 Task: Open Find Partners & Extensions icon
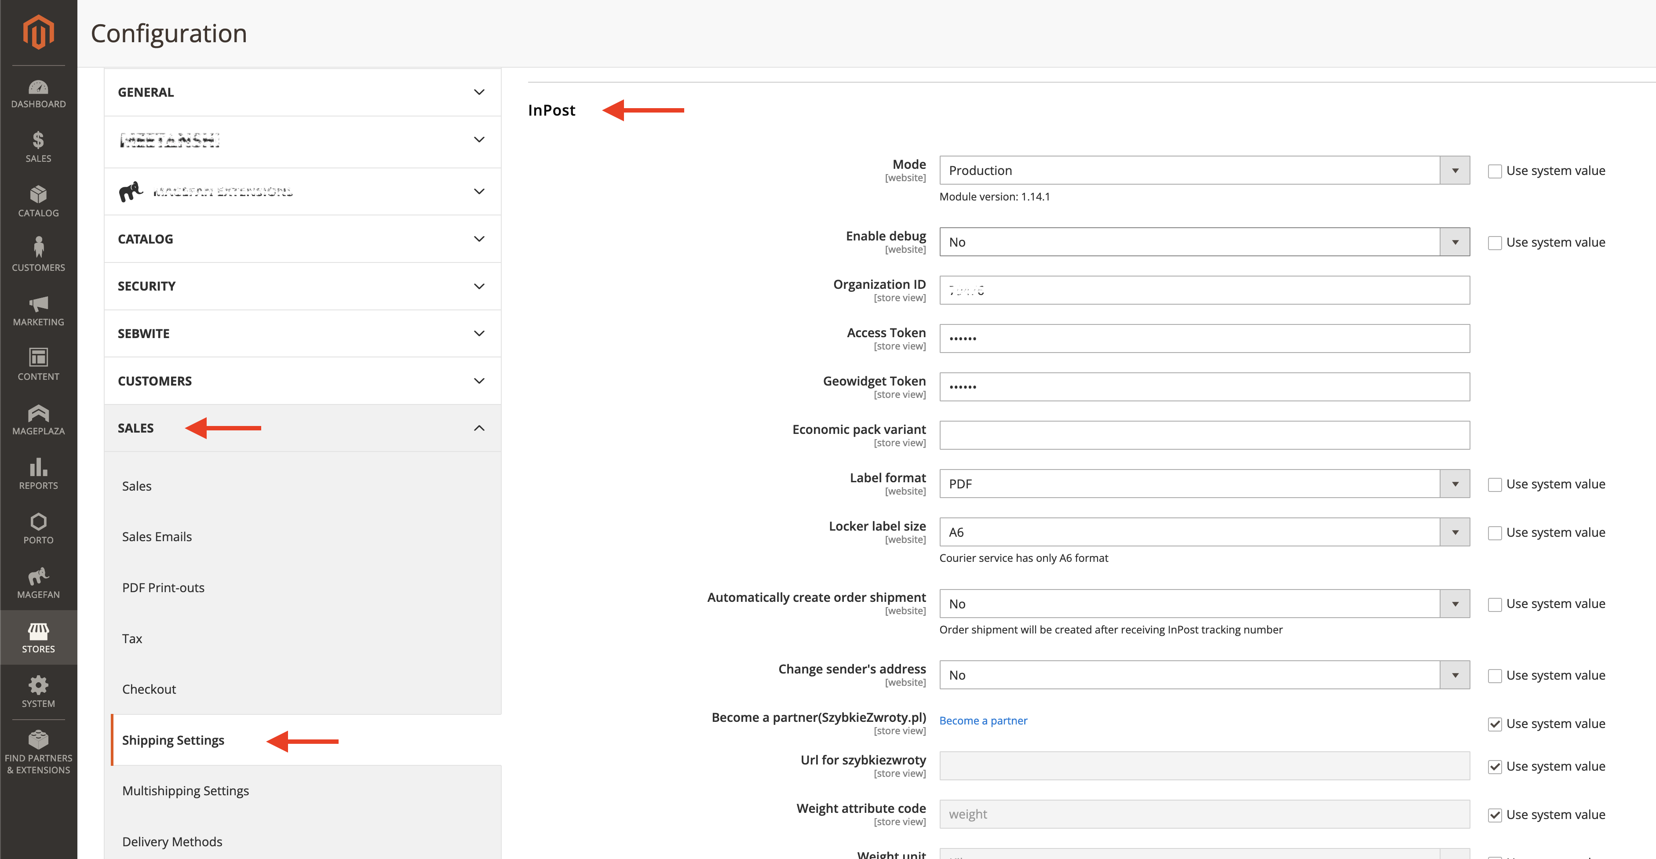(x=38, y=752)
